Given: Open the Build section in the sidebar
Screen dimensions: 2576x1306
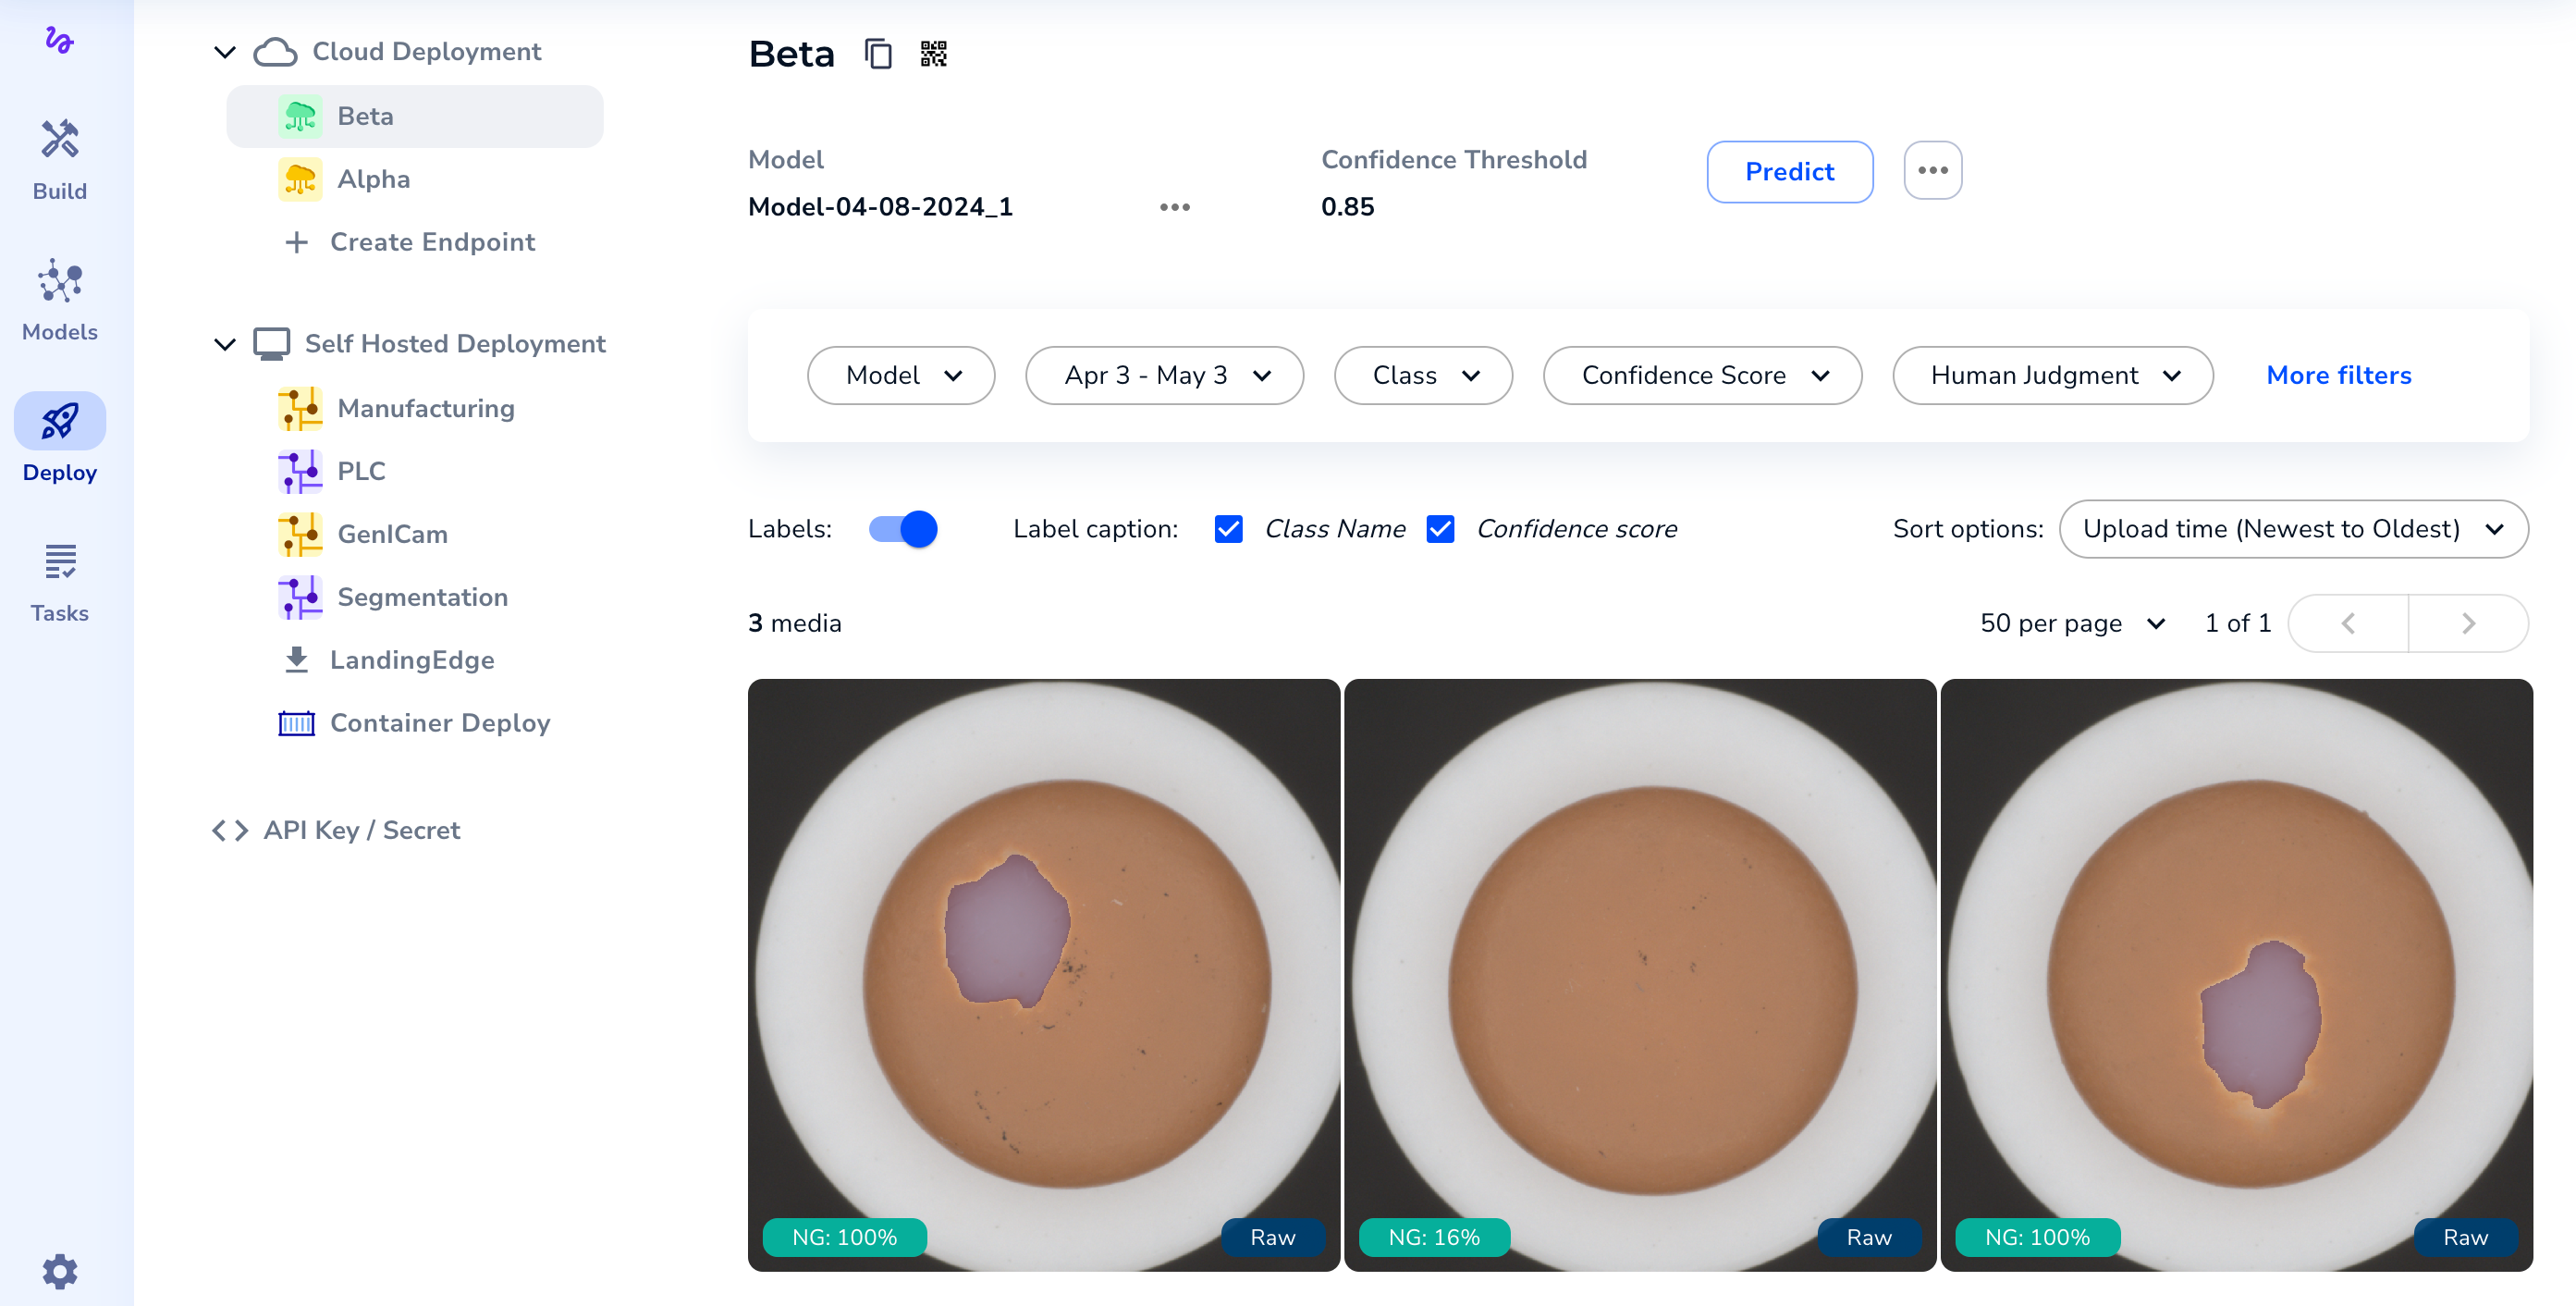Looking at the screenshot, I should pyautogui.click(x=59, y=160).
